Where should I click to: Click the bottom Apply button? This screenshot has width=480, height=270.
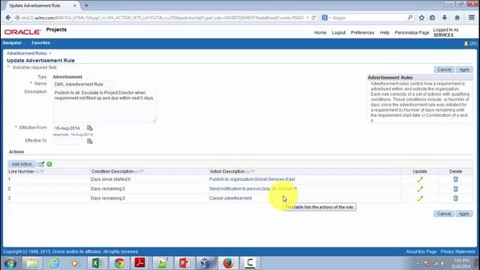click(x=463, y=213)
